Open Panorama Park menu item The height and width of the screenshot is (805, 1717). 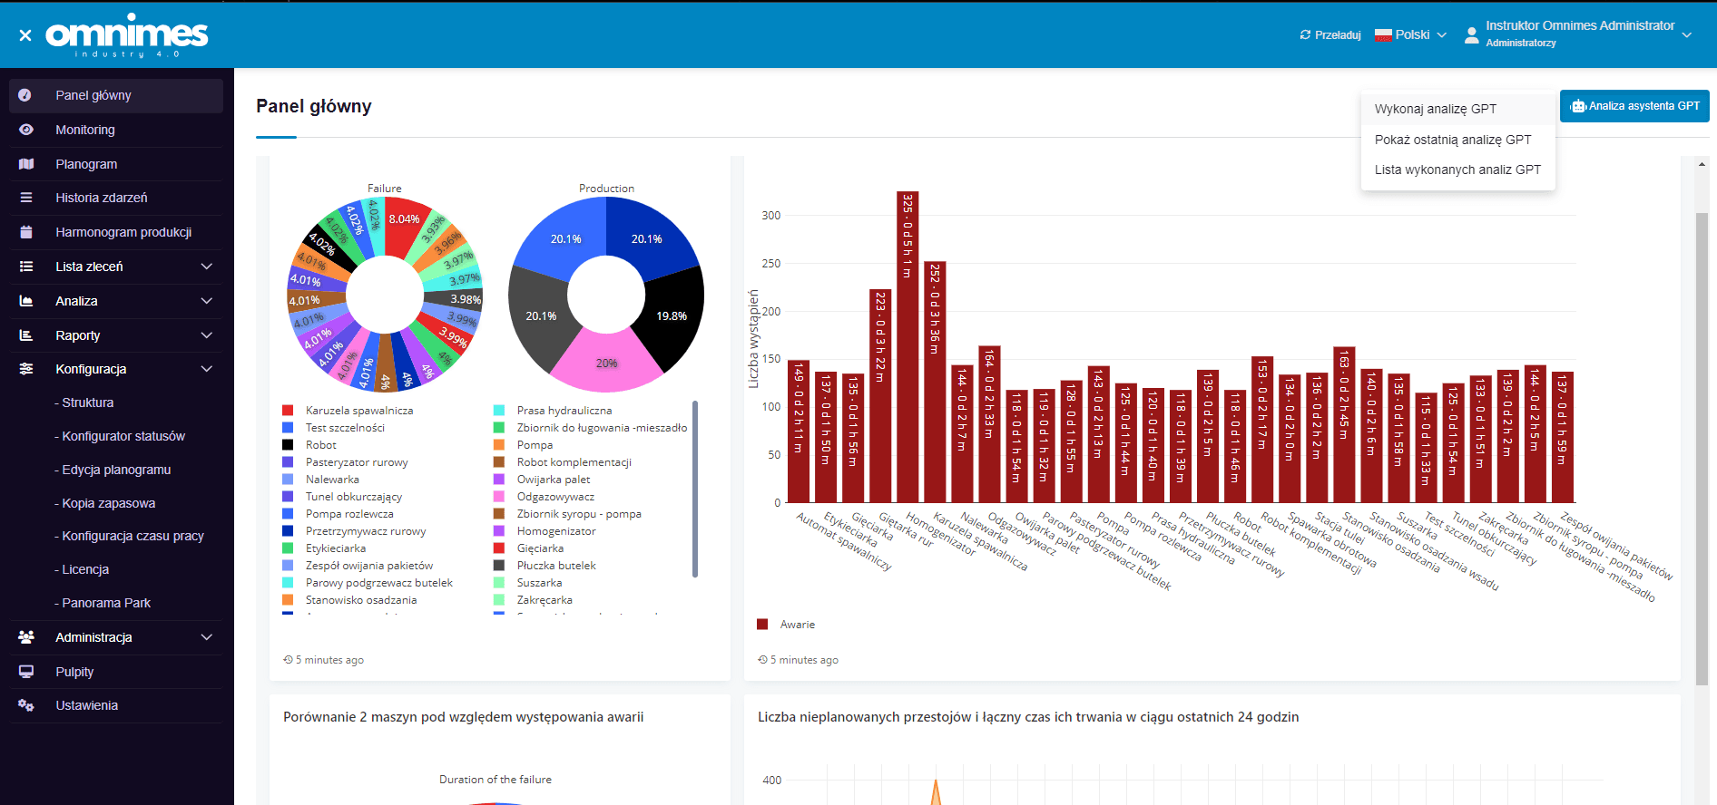pyautogui.click(x=106, y=603)
